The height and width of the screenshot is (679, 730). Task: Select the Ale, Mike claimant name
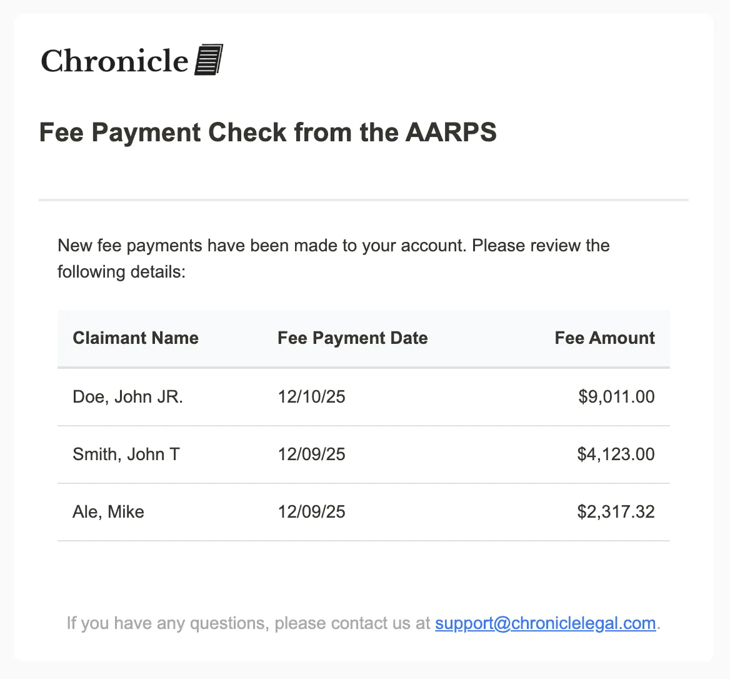(108, 512)
